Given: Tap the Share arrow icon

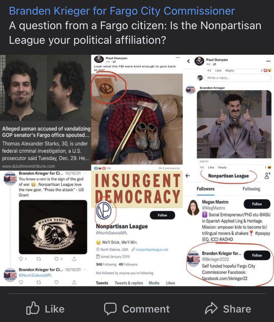Looking at the screenshot, I should [211, 308].
